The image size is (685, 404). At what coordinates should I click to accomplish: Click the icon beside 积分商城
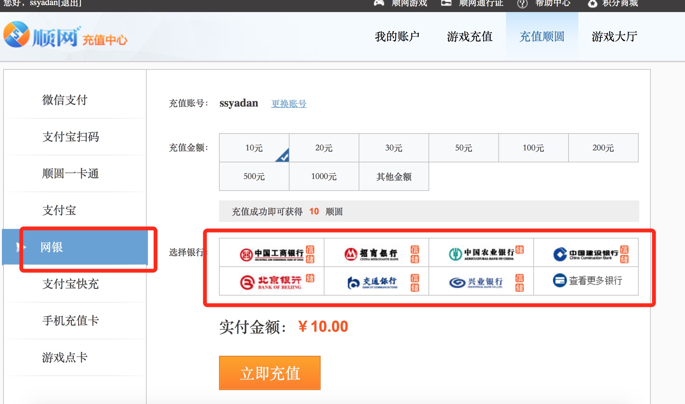[x=592, y=3]
